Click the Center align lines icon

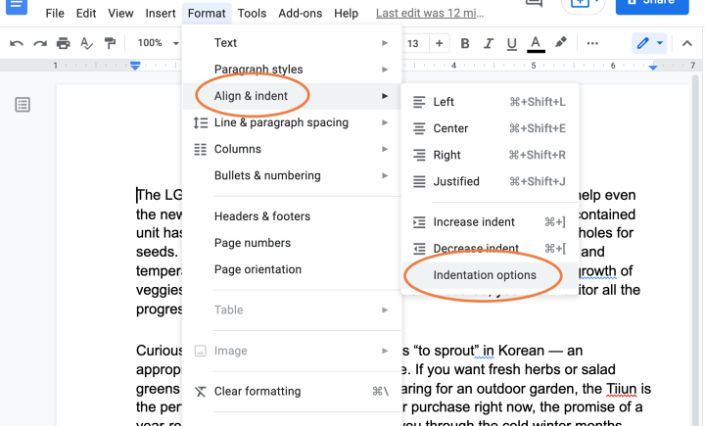tap(419, 128)
